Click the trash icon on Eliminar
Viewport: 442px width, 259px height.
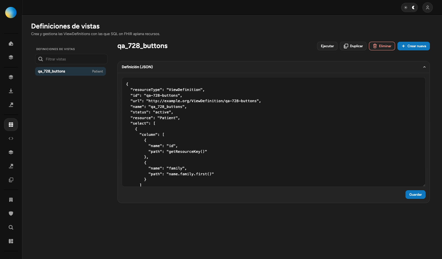coord(375,46)
